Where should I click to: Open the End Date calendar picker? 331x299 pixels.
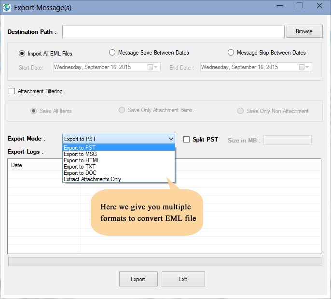(x=304, y=67)
